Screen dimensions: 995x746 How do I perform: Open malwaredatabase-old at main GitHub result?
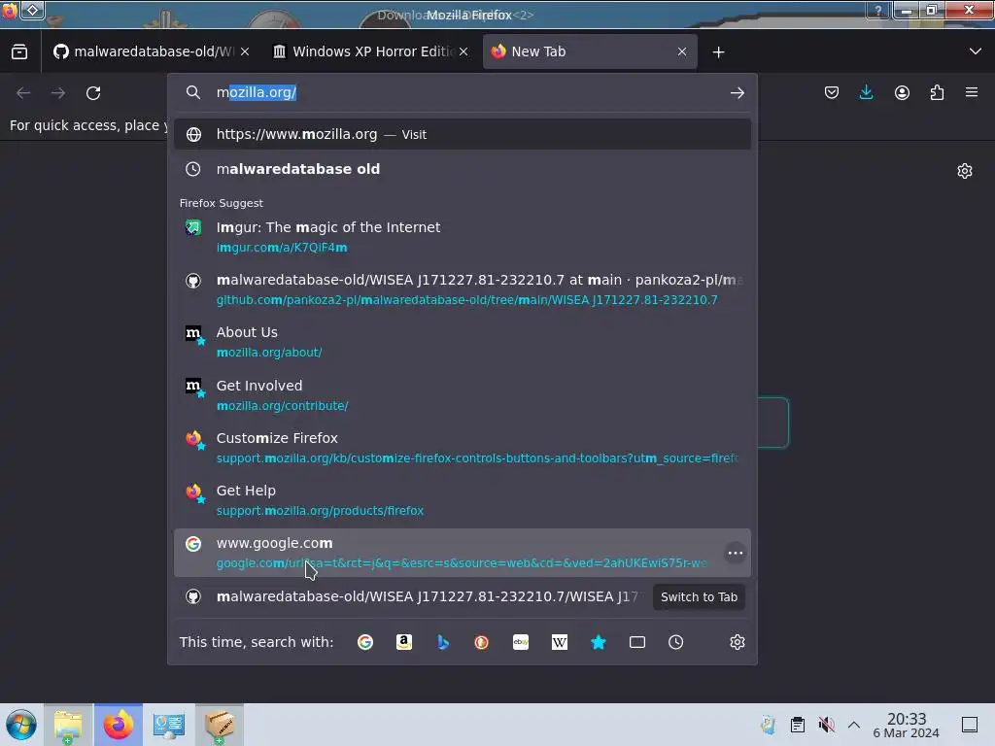(462, 289)
